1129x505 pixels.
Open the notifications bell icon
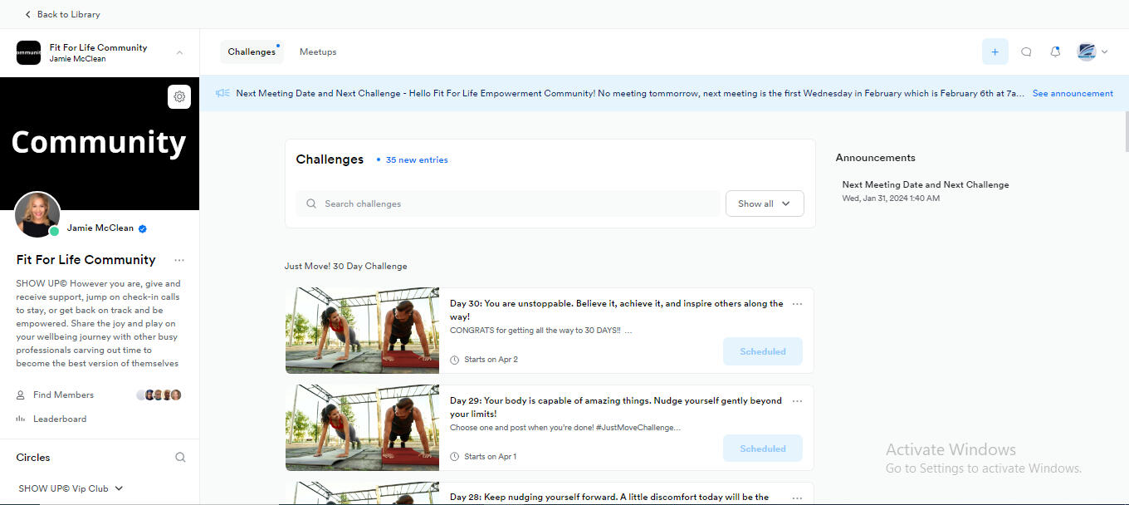(x=1055, y=51)
